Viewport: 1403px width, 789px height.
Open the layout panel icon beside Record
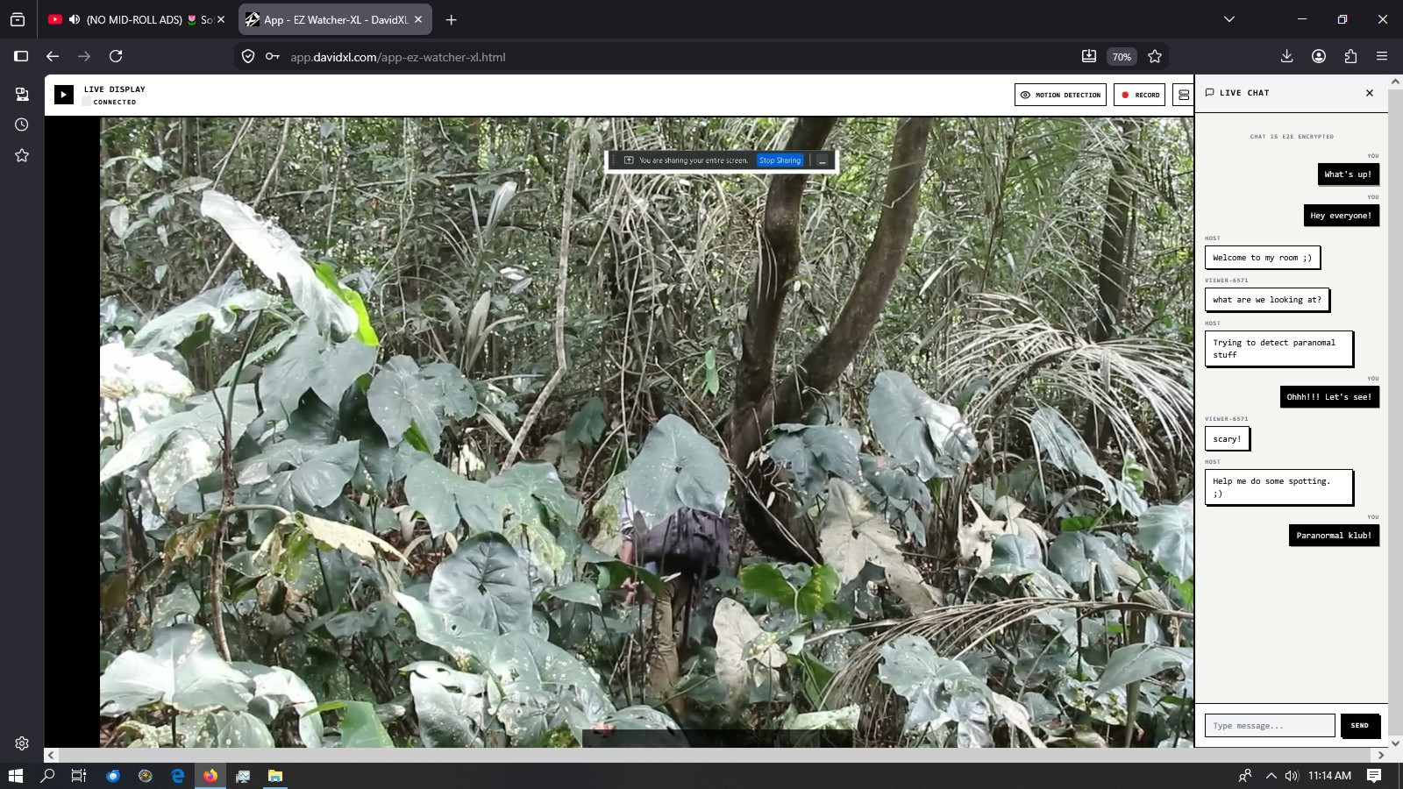pos(1183,95)
